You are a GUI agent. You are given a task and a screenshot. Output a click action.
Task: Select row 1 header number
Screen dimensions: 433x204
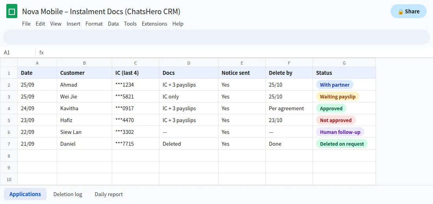click(x=9, y=73)
